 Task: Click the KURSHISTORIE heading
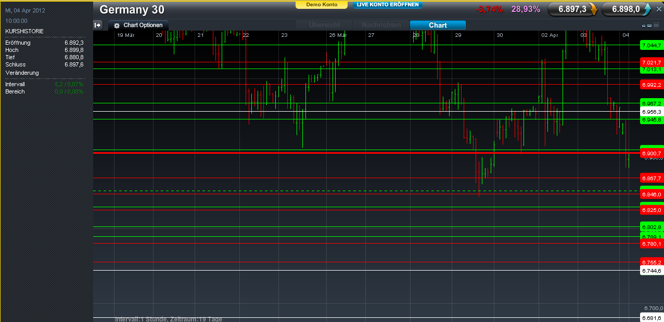click(x=24, y=31)
